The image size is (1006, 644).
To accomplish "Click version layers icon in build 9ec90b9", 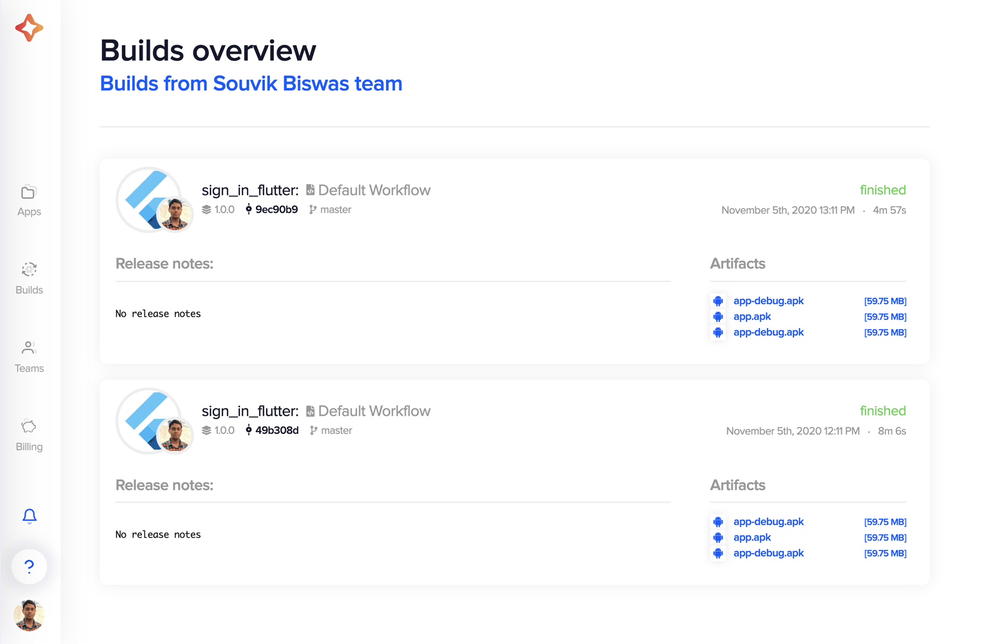I will tap(206, 209).
